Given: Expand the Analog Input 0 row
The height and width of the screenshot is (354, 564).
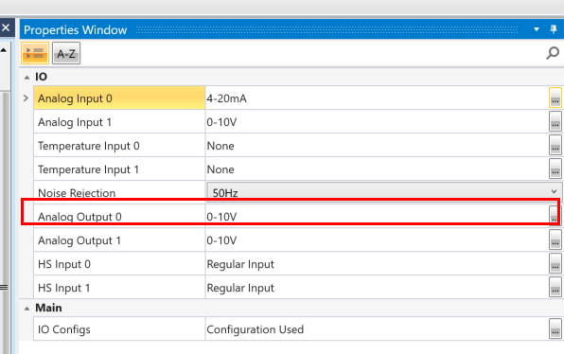Looking at the screenshot, I should pyautogui.click(x=26, y=97).
